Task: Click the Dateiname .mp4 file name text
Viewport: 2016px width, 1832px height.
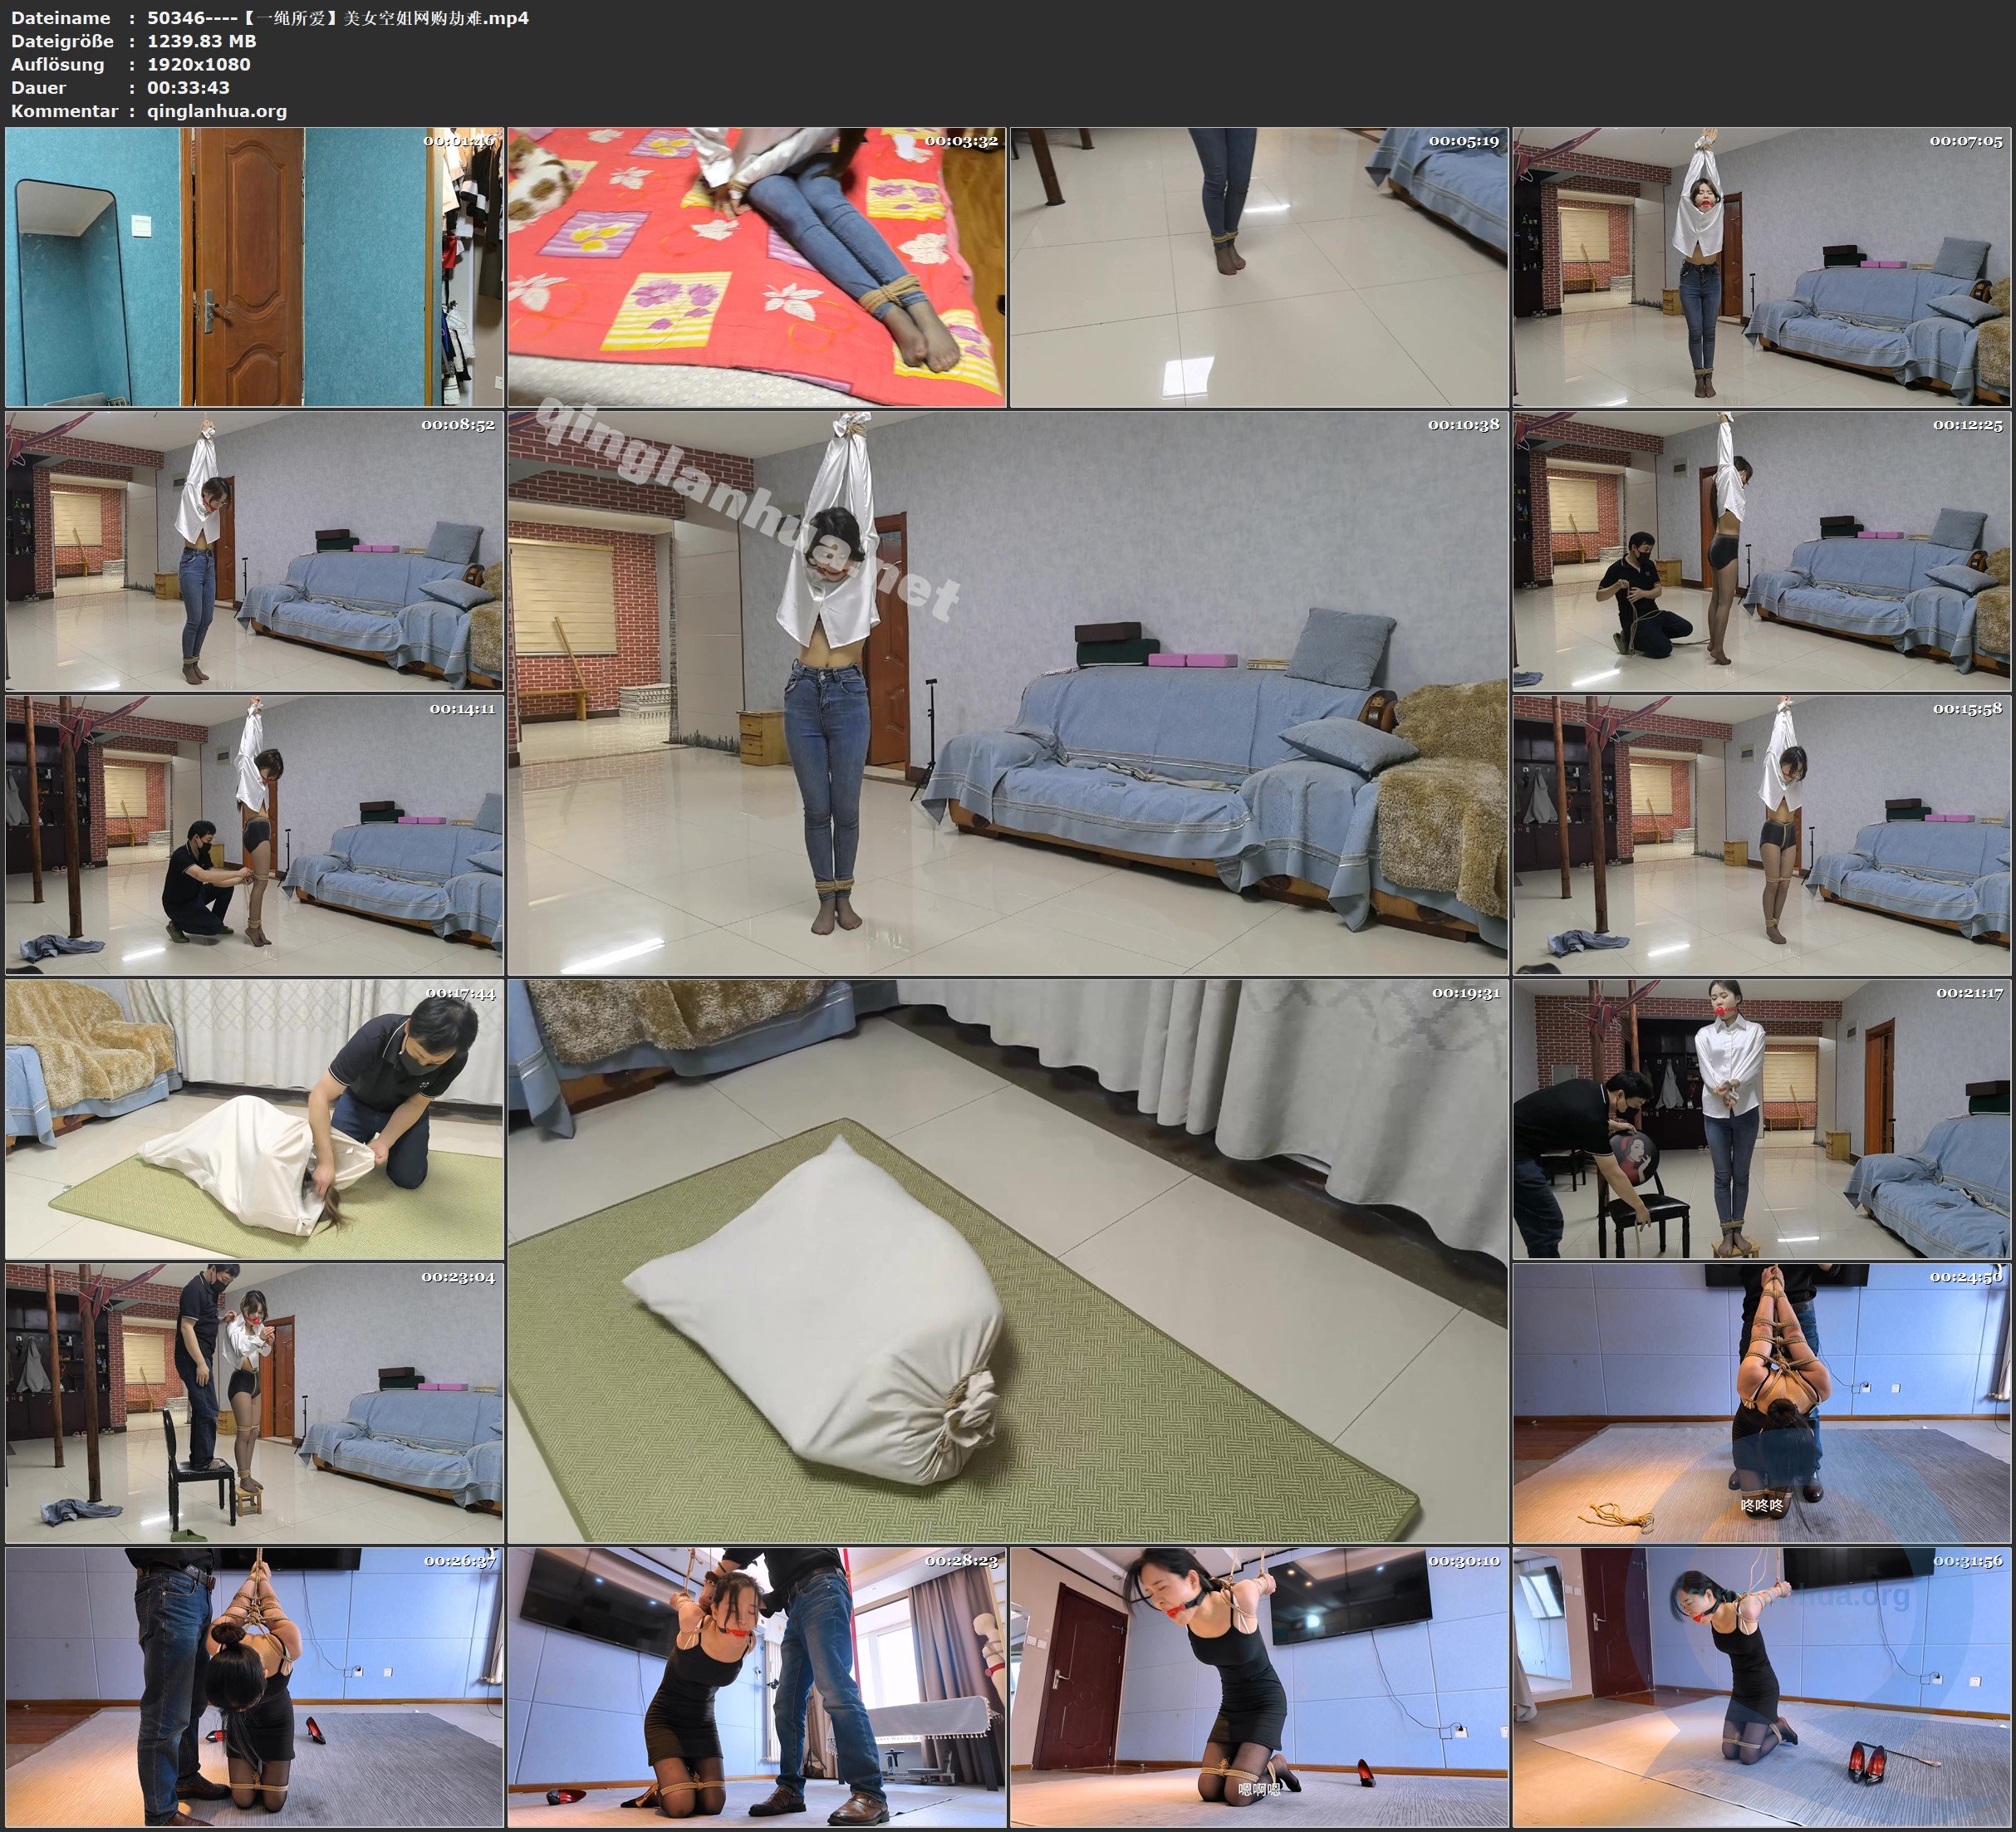Action: tap(337, 18)
